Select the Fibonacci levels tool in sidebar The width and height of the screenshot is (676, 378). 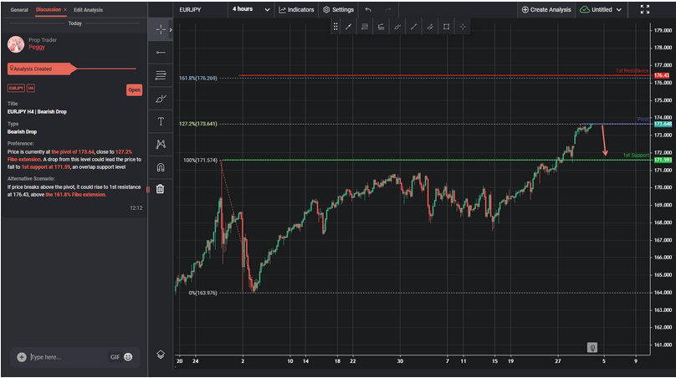point(161,75)
